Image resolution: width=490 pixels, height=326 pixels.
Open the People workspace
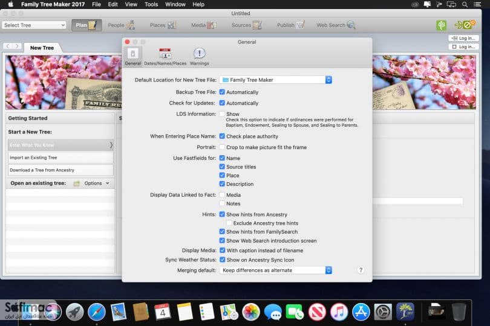[x=121, y=25]
